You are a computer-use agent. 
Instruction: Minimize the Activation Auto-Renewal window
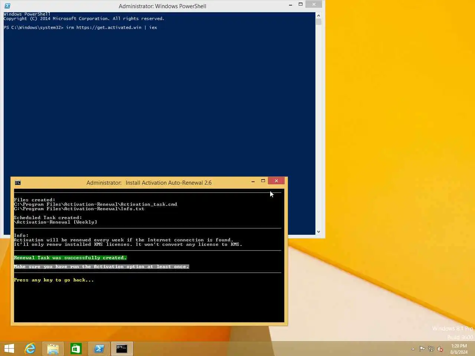(253, 181)
